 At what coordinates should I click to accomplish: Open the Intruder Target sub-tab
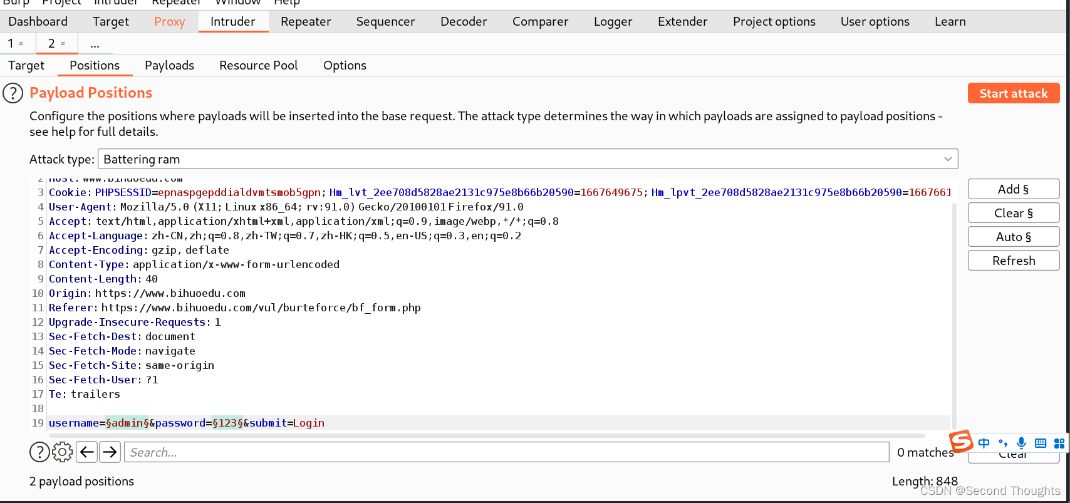[x=26, y=65]
